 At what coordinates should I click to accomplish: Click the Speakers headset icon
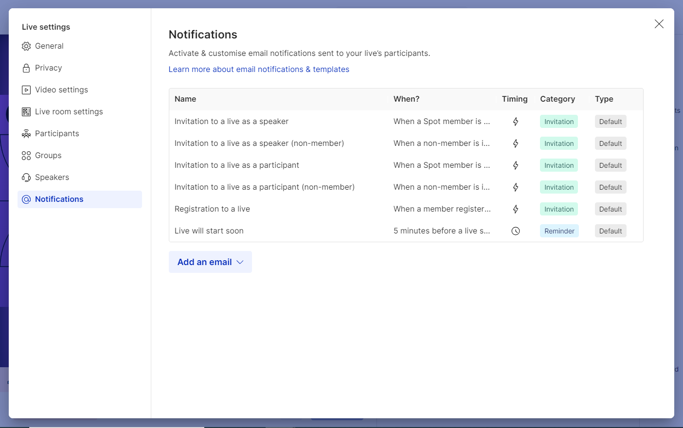pyautogui.click(x=26, y=178)
